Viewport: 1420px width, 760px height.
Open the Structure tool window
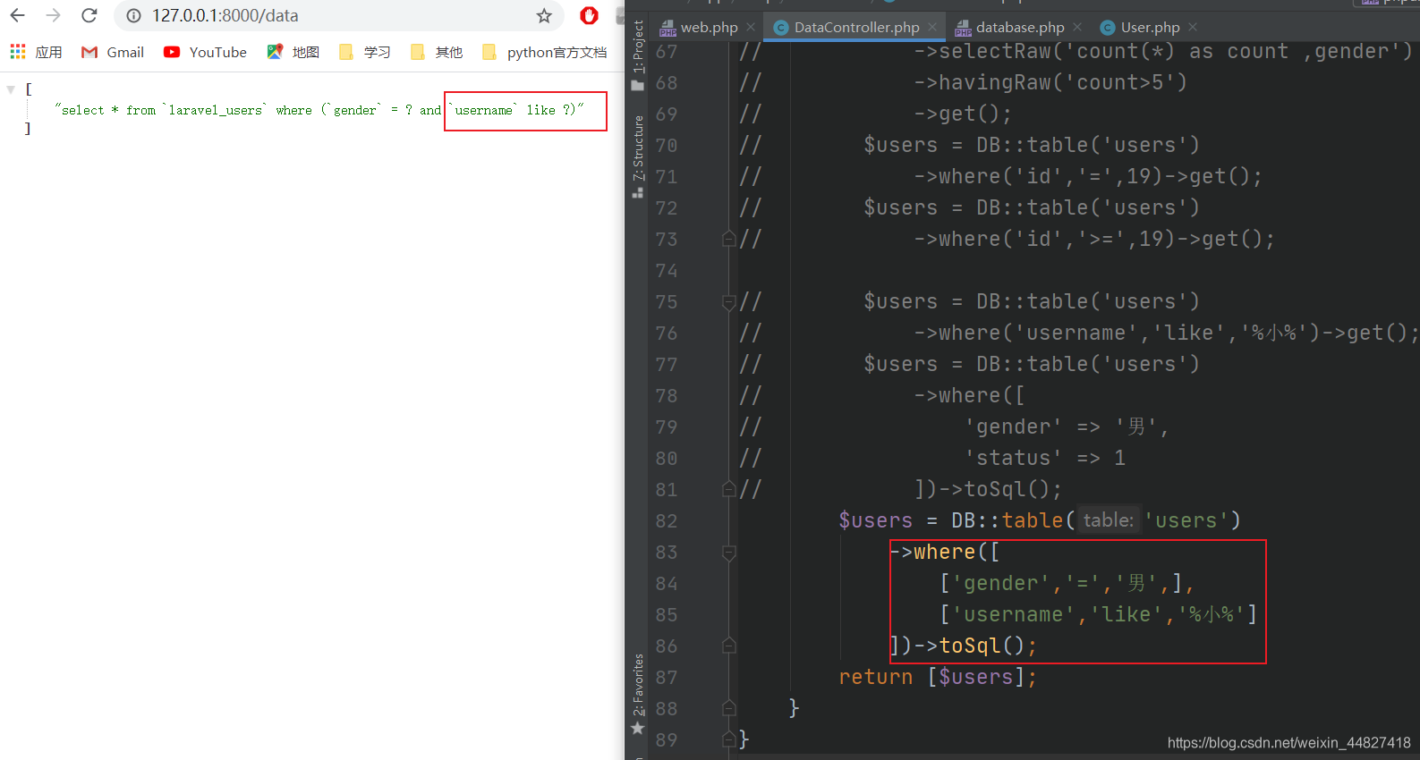click(638, 156)
